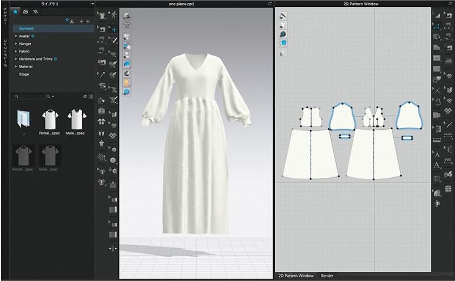Expand the Fabric category
This screenshot has height=281, width=455.
point(16,51)
